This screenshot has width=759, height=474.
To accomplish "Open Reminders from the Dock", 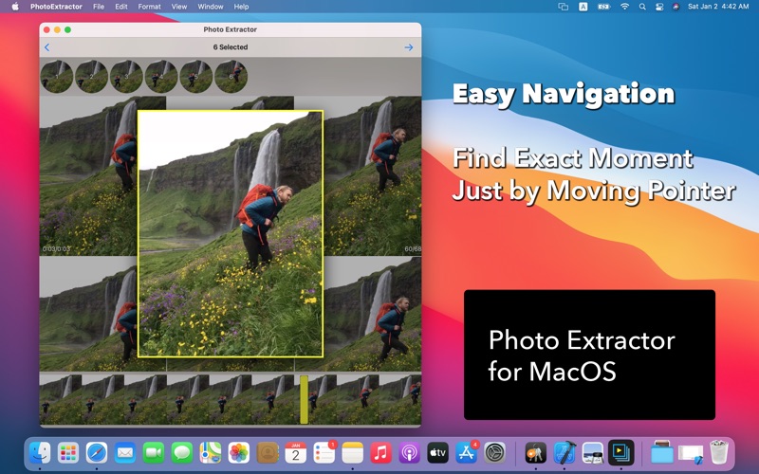I will tap(324, 453).
